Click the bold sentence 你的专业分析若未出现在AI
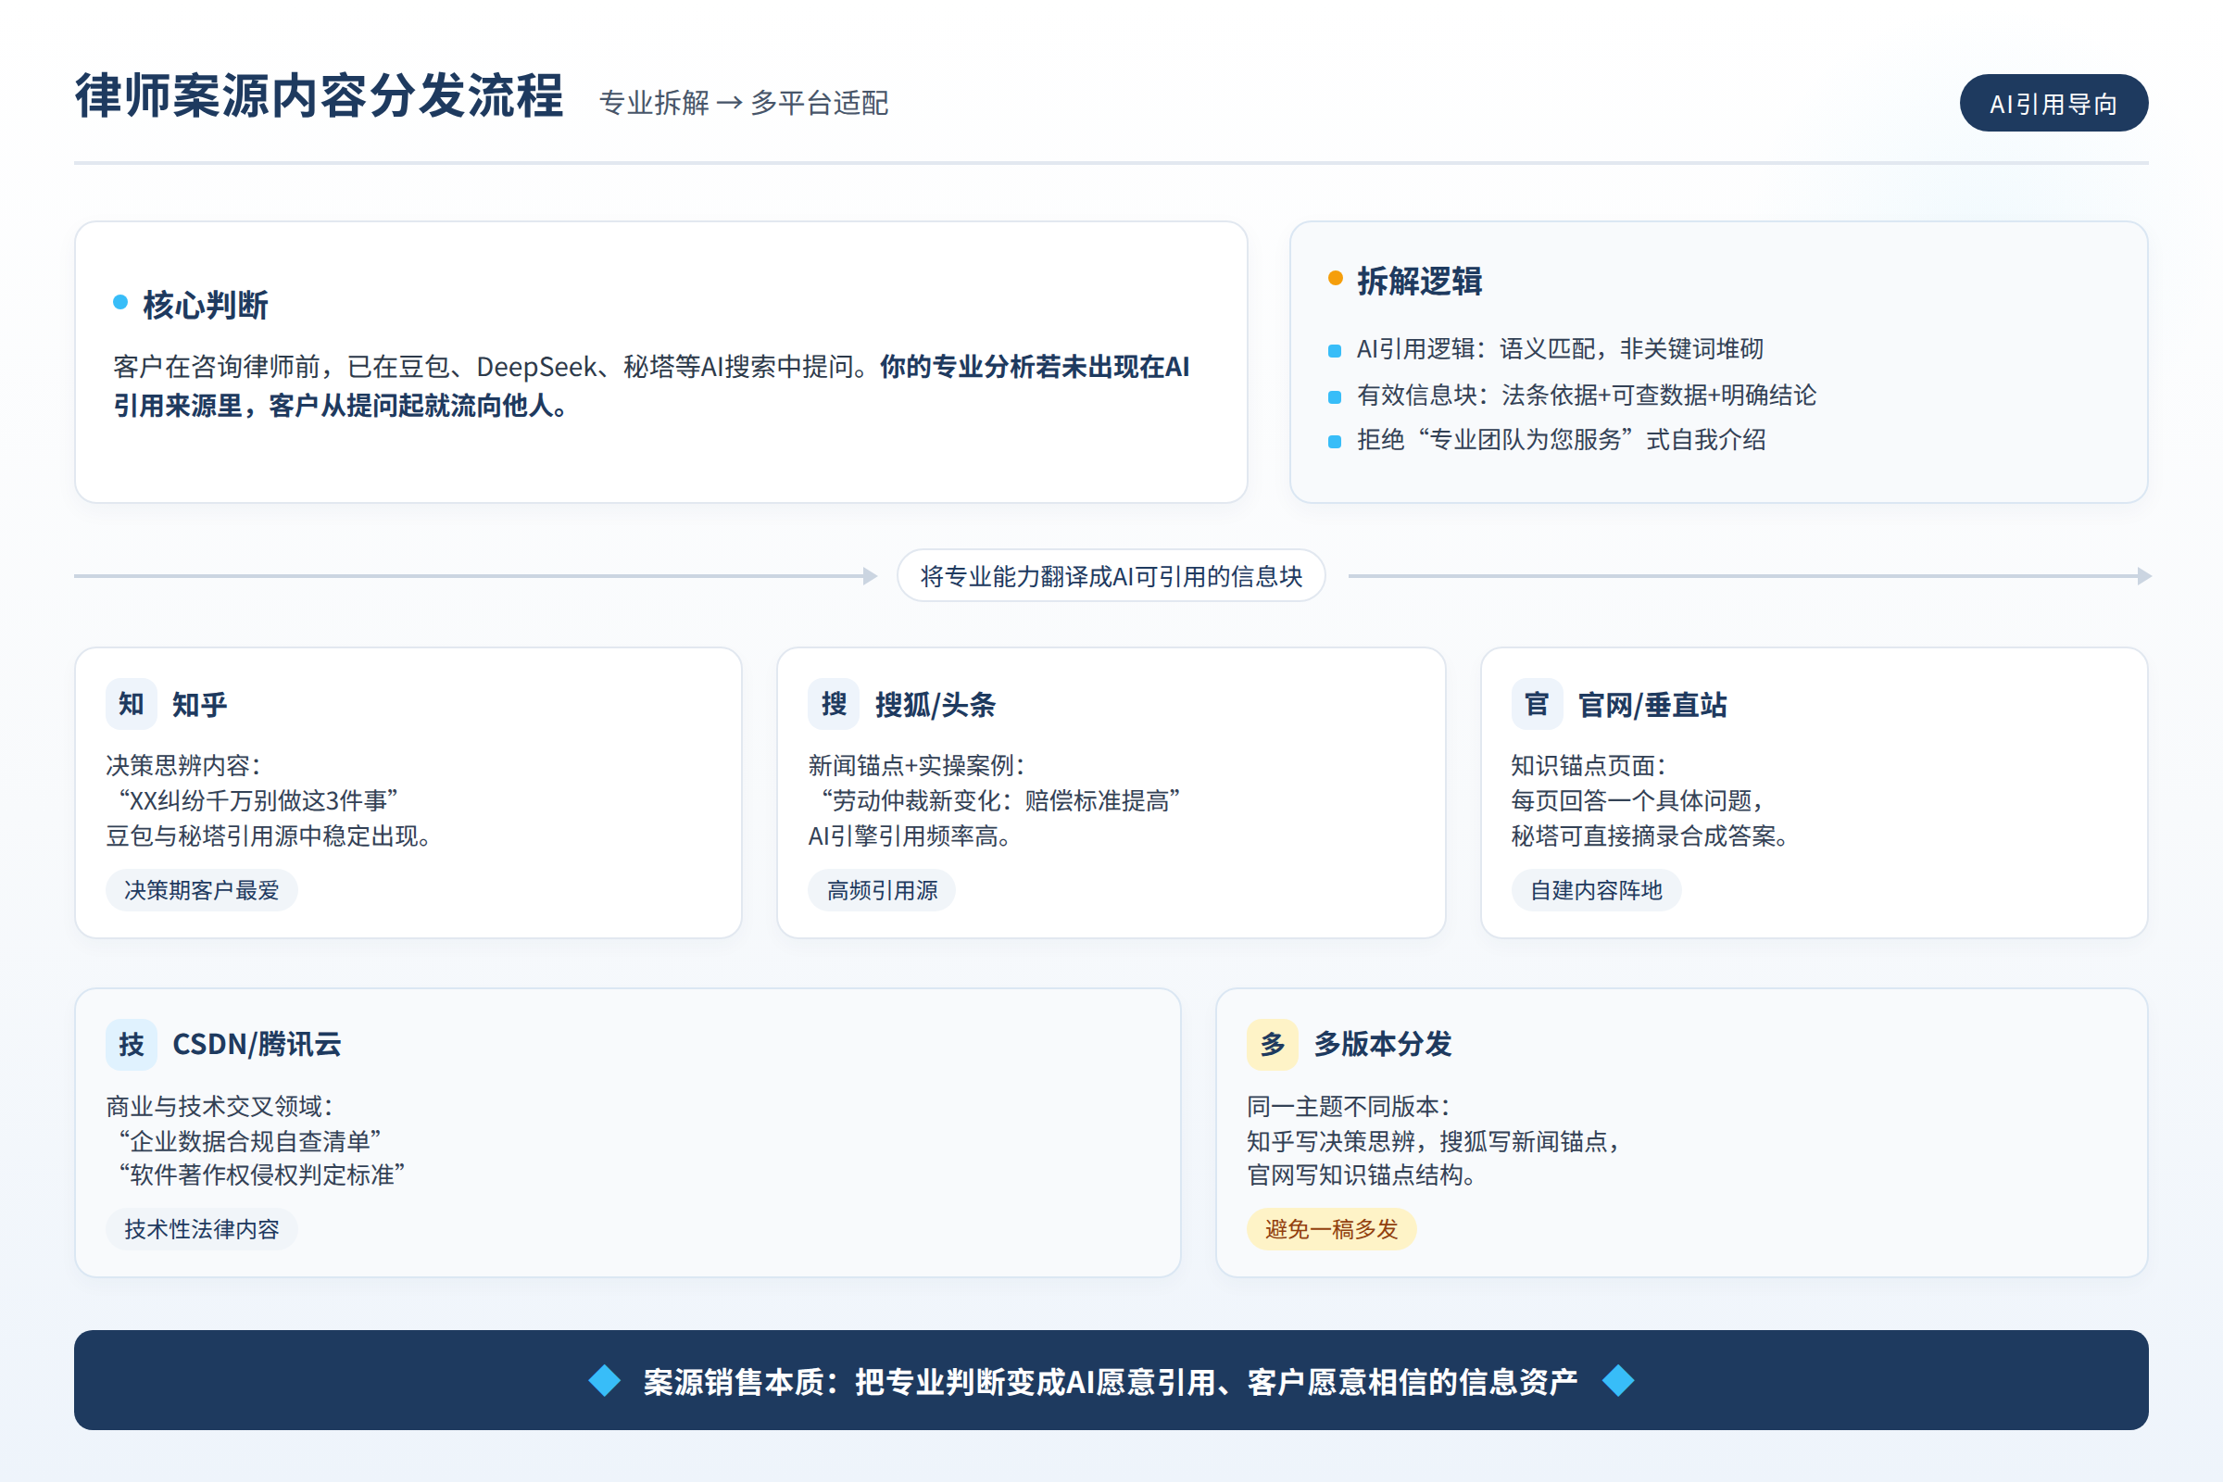2223x1482 pixels. [1035, 367]
